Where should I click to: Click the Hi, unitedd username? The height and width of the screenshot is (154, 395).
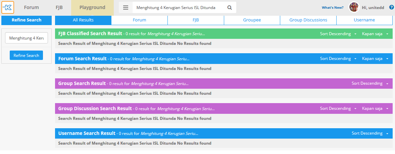pyautogui.click(x=373, y=8)
